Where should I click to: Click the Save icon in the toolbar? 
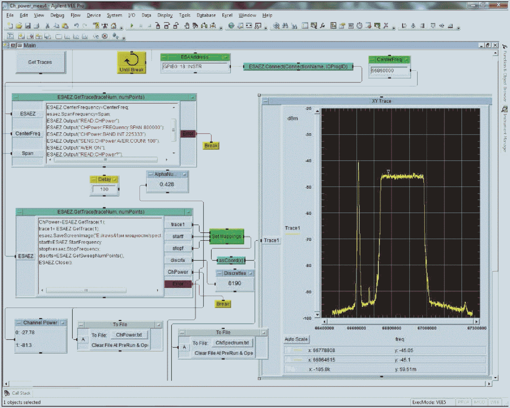coord(28,26)
